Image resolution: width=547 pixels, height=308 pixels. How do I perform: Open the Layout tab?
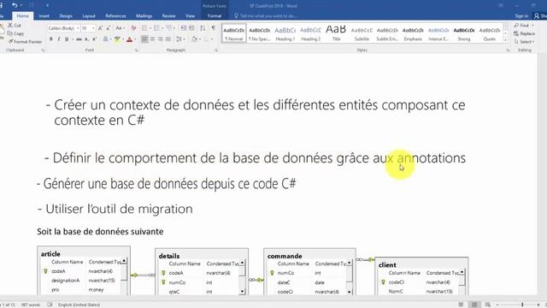click(89, 15)
